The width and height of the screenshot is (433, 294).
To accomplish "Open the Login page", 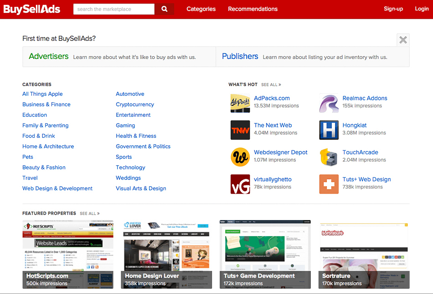I will coord(422,9).
